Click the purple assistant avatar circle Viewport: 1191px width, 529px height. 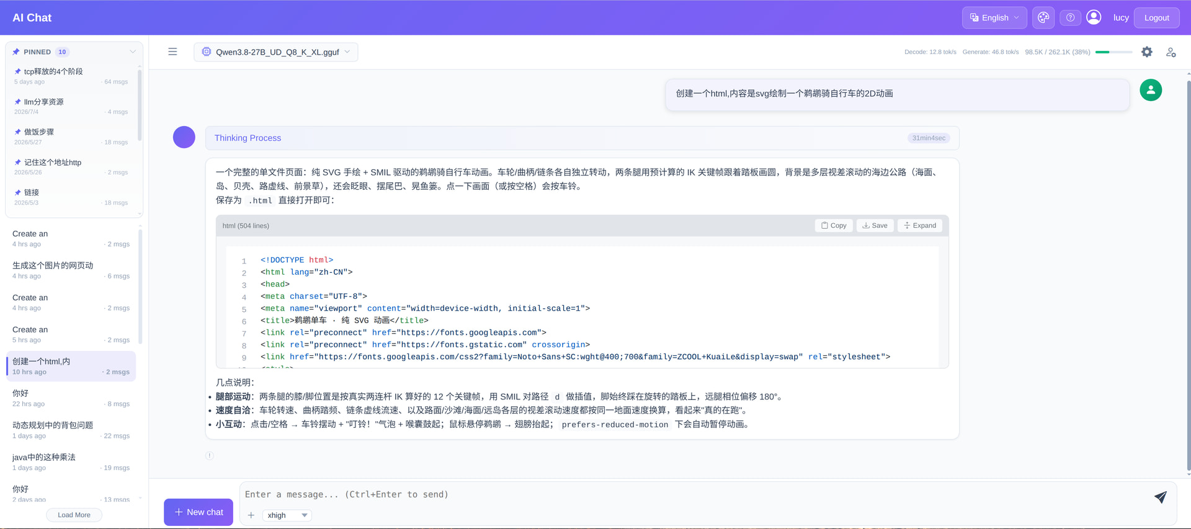[184, 137]
